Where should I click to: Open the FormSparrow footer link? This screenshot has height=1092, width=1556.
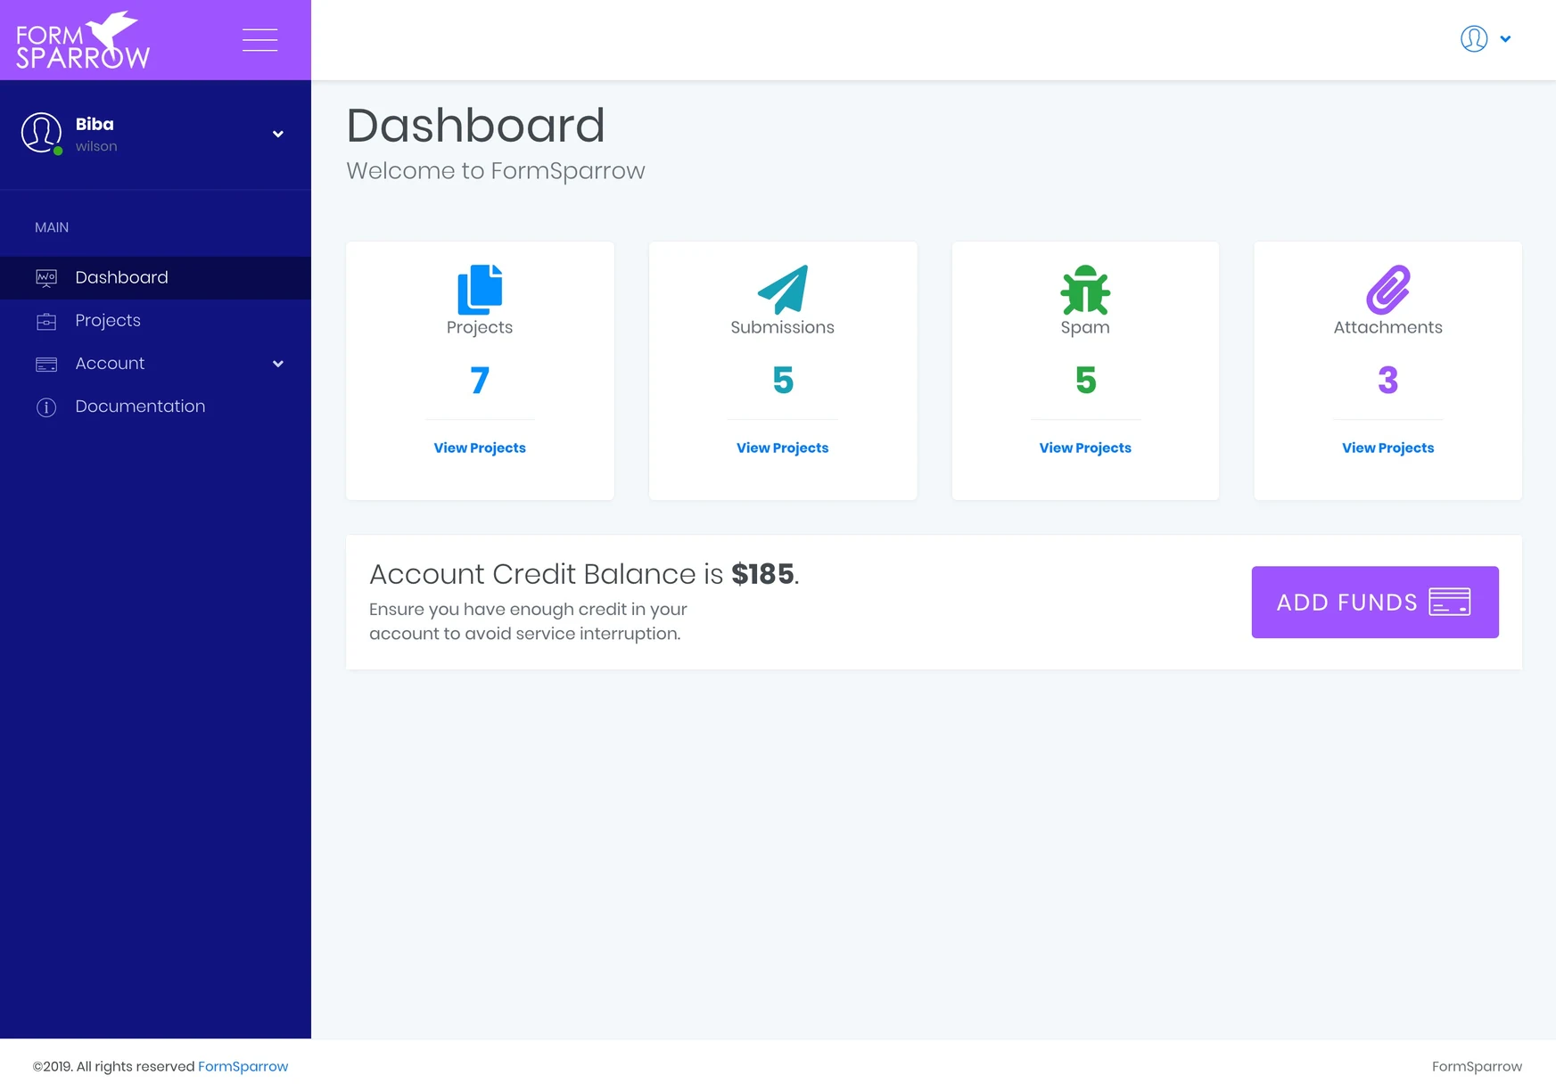[243, 1067]
